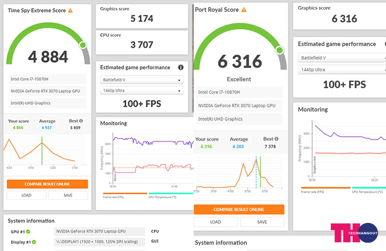Click the SAVE button in Port Royal panel
This screenshot has height=251, width=386.
[262, 222]
